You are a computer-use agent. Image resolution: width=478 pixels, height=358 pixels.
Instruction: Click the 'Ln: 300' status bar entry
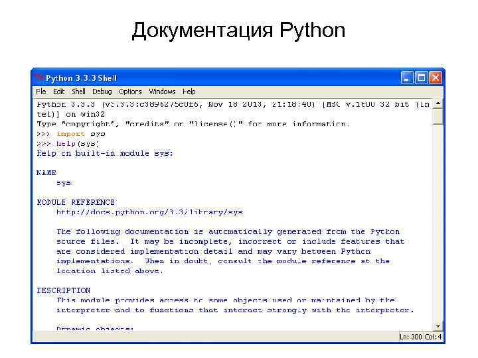411,337
